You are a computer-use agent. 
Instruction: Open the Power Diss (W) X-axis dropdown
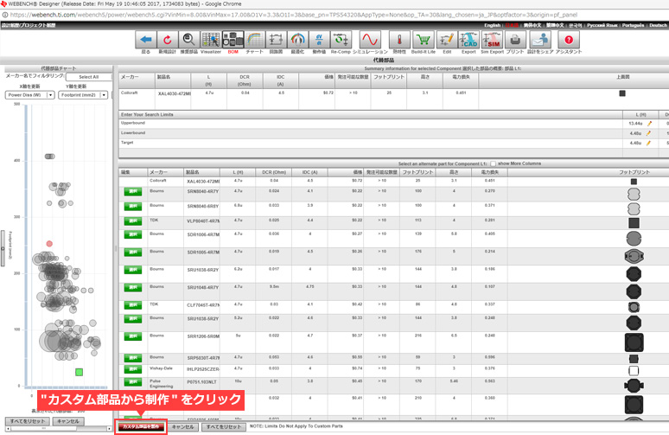(x=30, y=95)
